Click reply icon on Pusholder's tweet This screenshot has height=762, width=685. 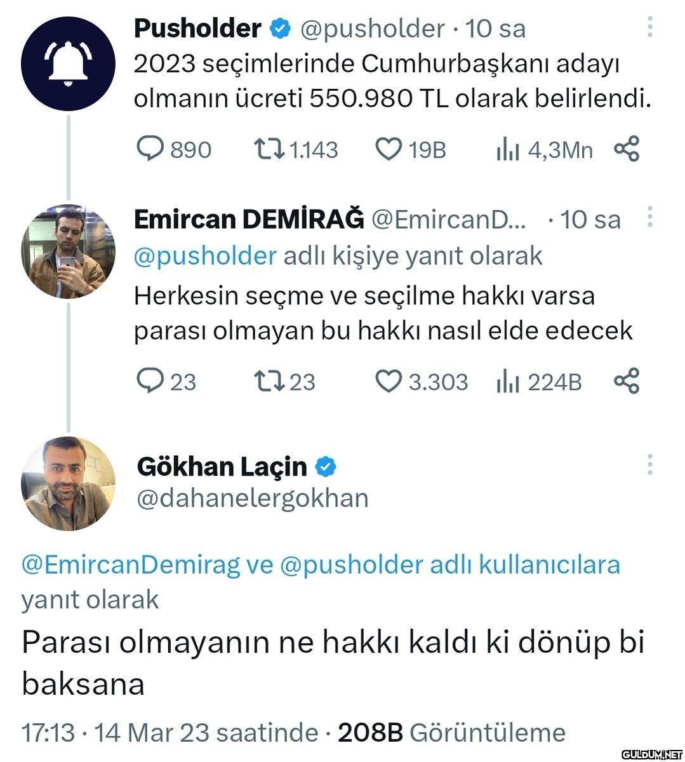[150, 149]
